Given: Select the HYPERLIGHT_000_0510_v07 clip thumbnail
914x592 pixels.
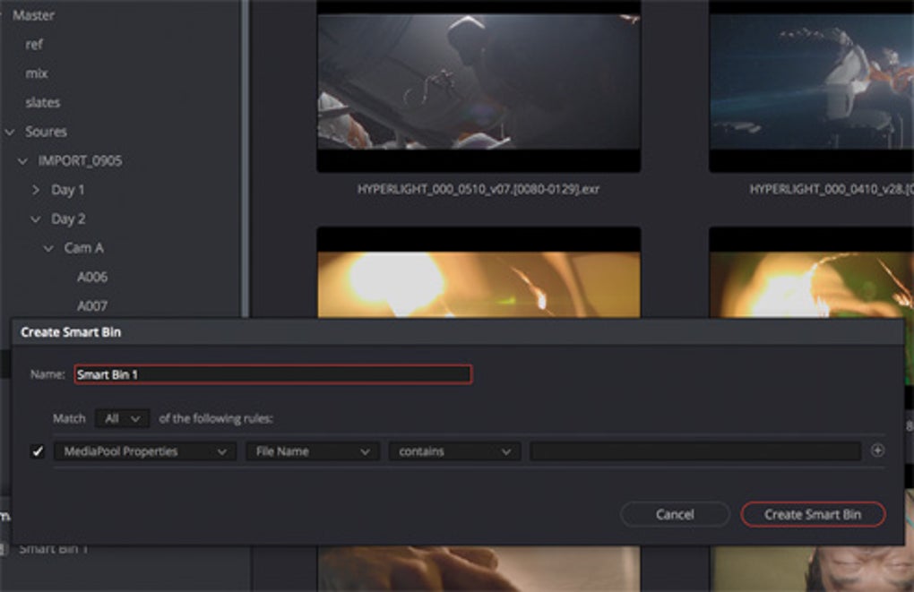Looking at the screenshot, I should 479,86.
